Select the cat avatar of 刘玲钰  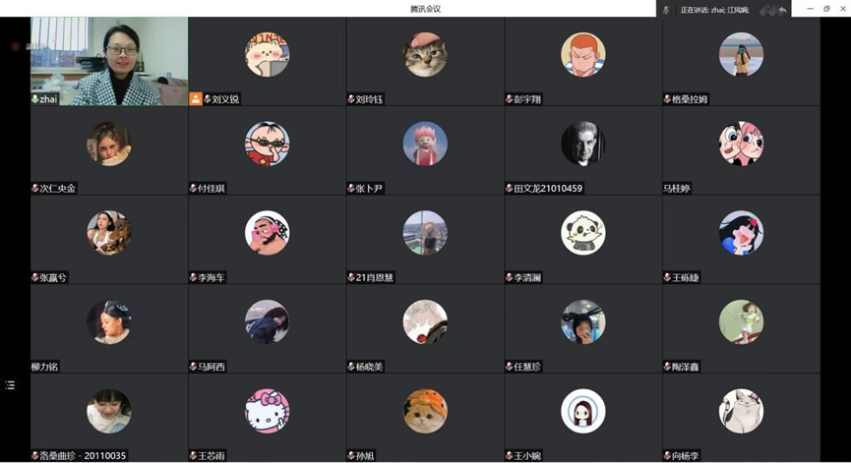(x=425, y=54)
